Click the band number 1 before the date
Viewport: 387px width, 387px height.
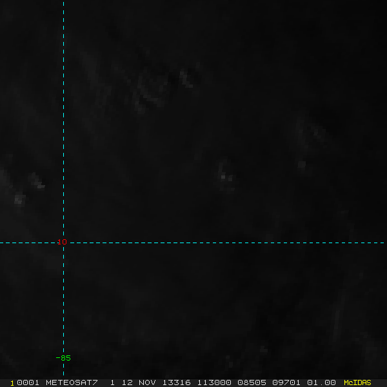[x=112, y=382]
